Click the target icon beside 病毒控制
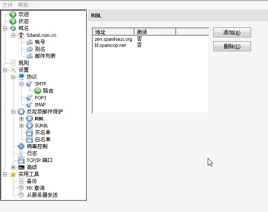The width and height of the screenshot is (268, 212). (21, 146)
